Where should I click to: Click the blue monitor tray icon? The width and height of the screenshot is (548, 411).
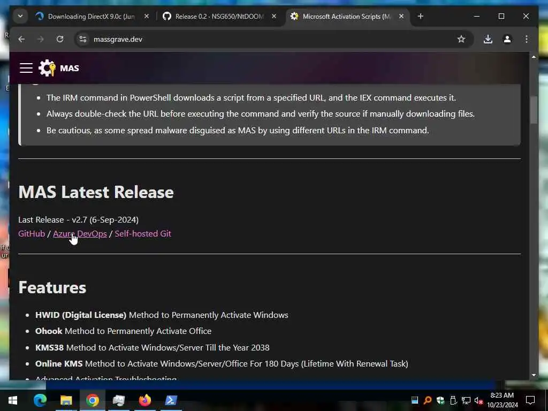point(415,400)
